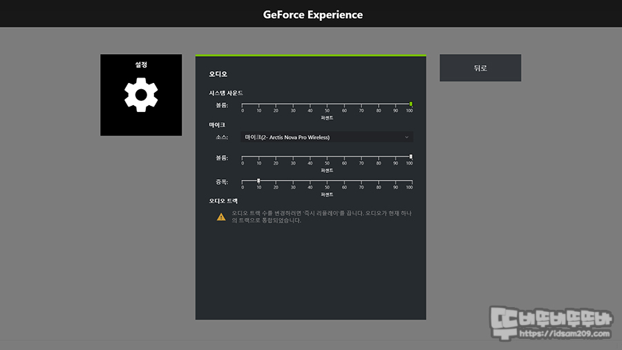Click the microphone volume slider handle
This screenshot has height=350, width=622.
[x=411, y=157]
